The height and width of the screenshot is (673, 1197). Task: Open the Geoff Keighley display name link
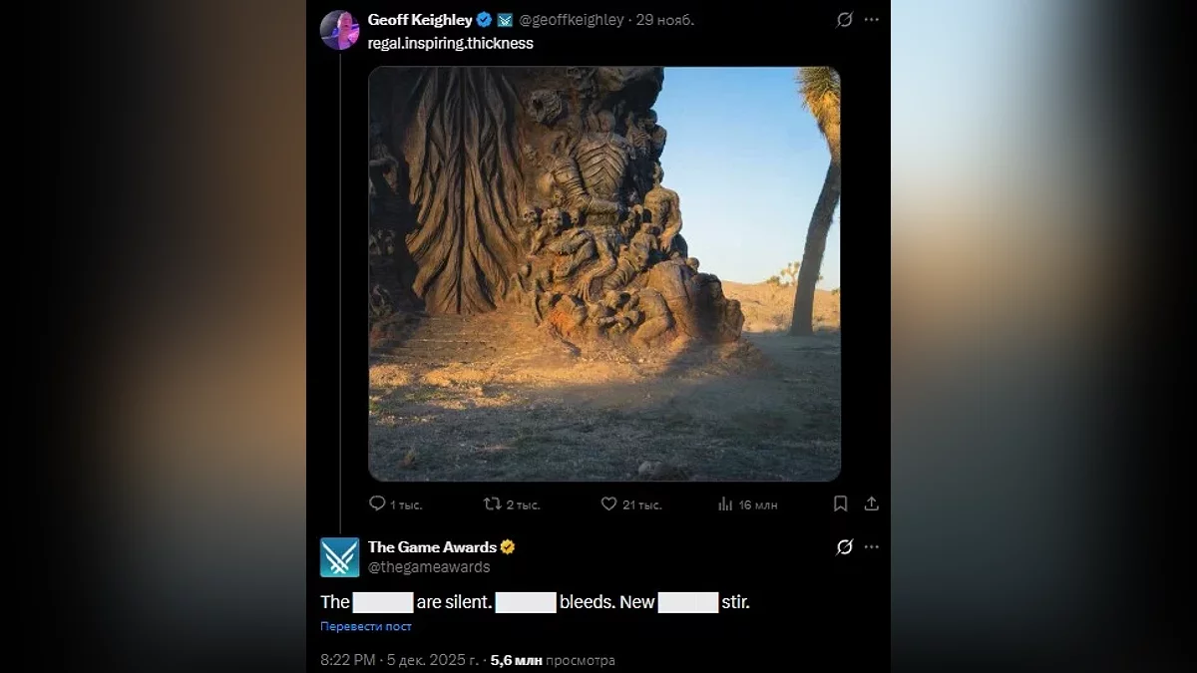tap(419, 20)
